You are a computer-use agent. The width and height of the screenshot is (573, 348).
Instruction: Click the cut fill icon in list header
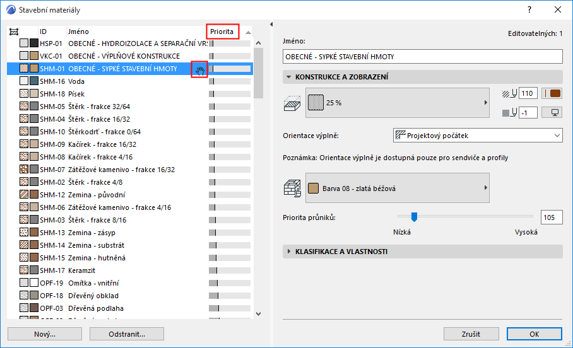click(x=13, y=32)
